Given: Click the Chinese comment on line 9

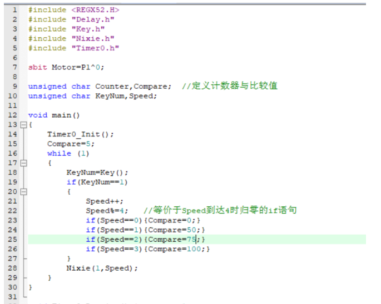Looking at the screenshot, I should [230, 86].
